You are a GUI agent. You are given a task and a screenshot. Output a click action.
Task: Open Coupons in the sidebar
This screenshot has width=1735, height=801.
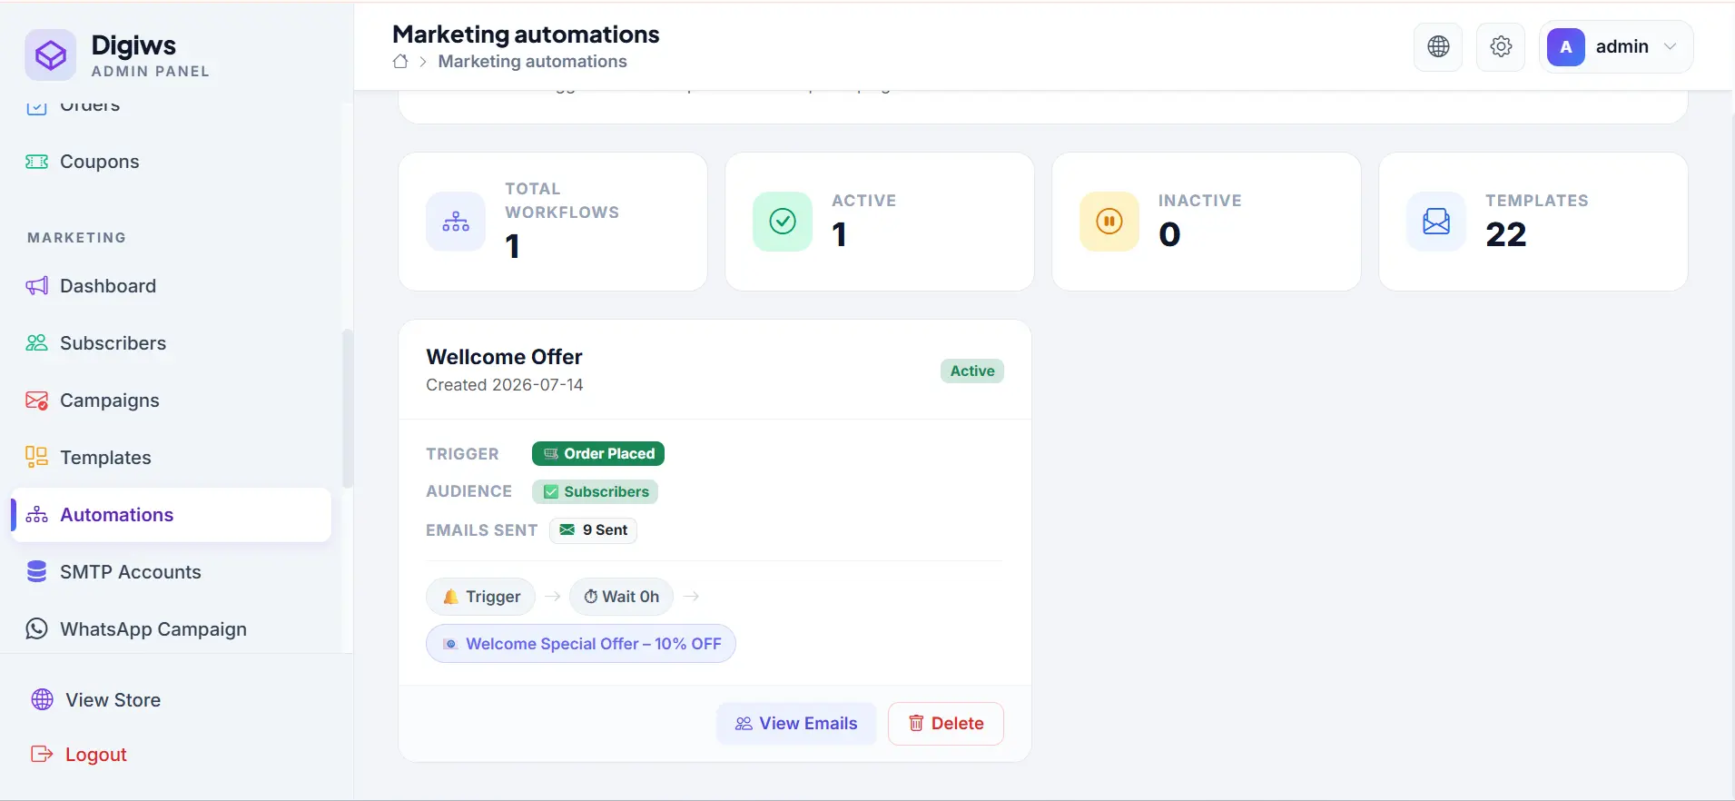point(173,162)
